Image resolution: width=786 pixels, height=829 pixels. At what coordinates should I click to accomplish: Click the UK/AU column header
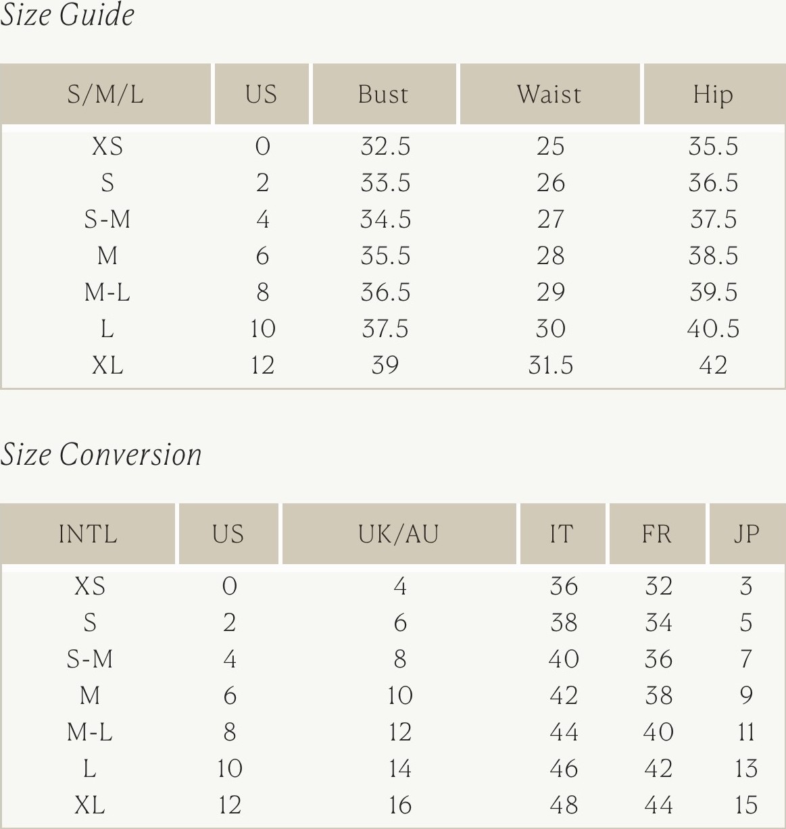click(x=399, y=534)
